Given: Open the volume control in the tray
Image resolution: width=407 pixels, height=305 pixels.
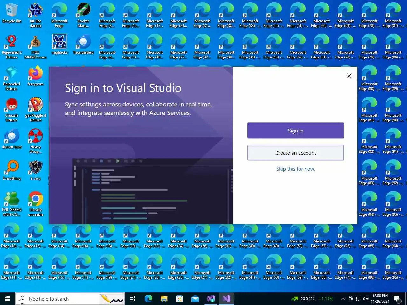Looking at the screenshot, I should pyautogui.click(x=365, y=299).
